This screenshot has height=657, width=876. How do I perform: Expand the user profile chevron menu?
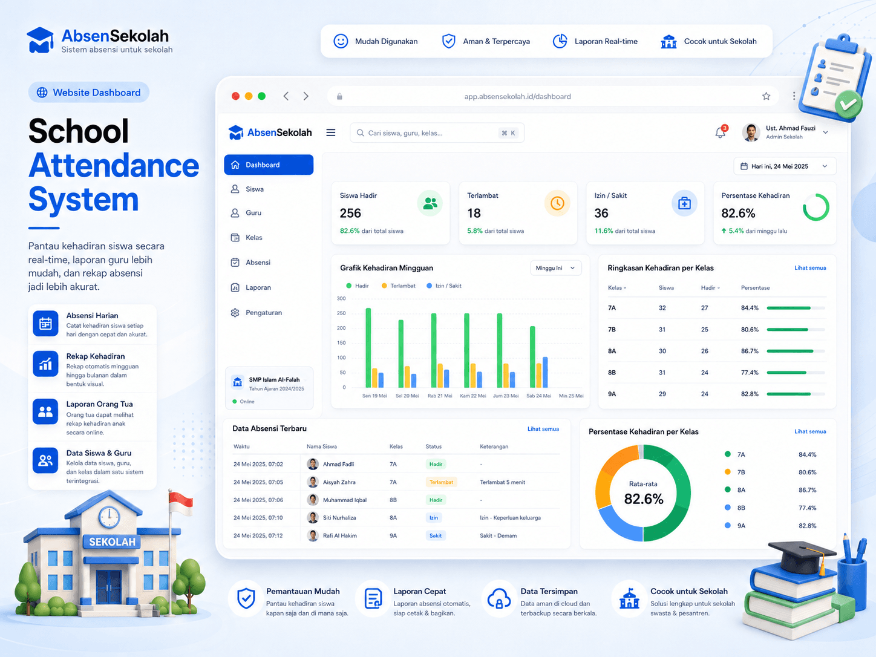pyautogui.click(x=825, y=132)
